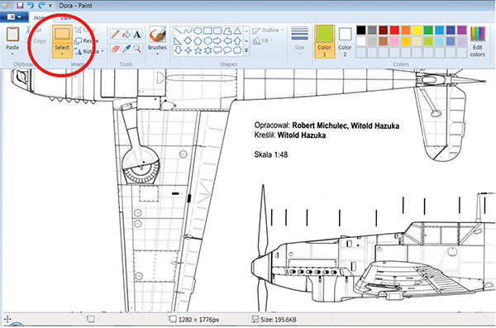Viewport: 496px width, 328px height.
Task: Click the 'Skala 1:48' text on canvas
Action: coord(271,154)
